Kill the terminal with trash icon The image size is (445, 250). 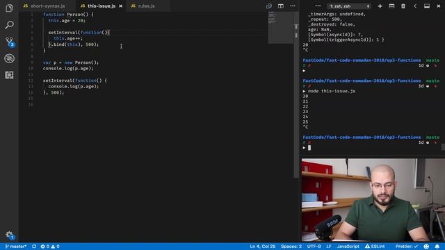pos(403,6)
